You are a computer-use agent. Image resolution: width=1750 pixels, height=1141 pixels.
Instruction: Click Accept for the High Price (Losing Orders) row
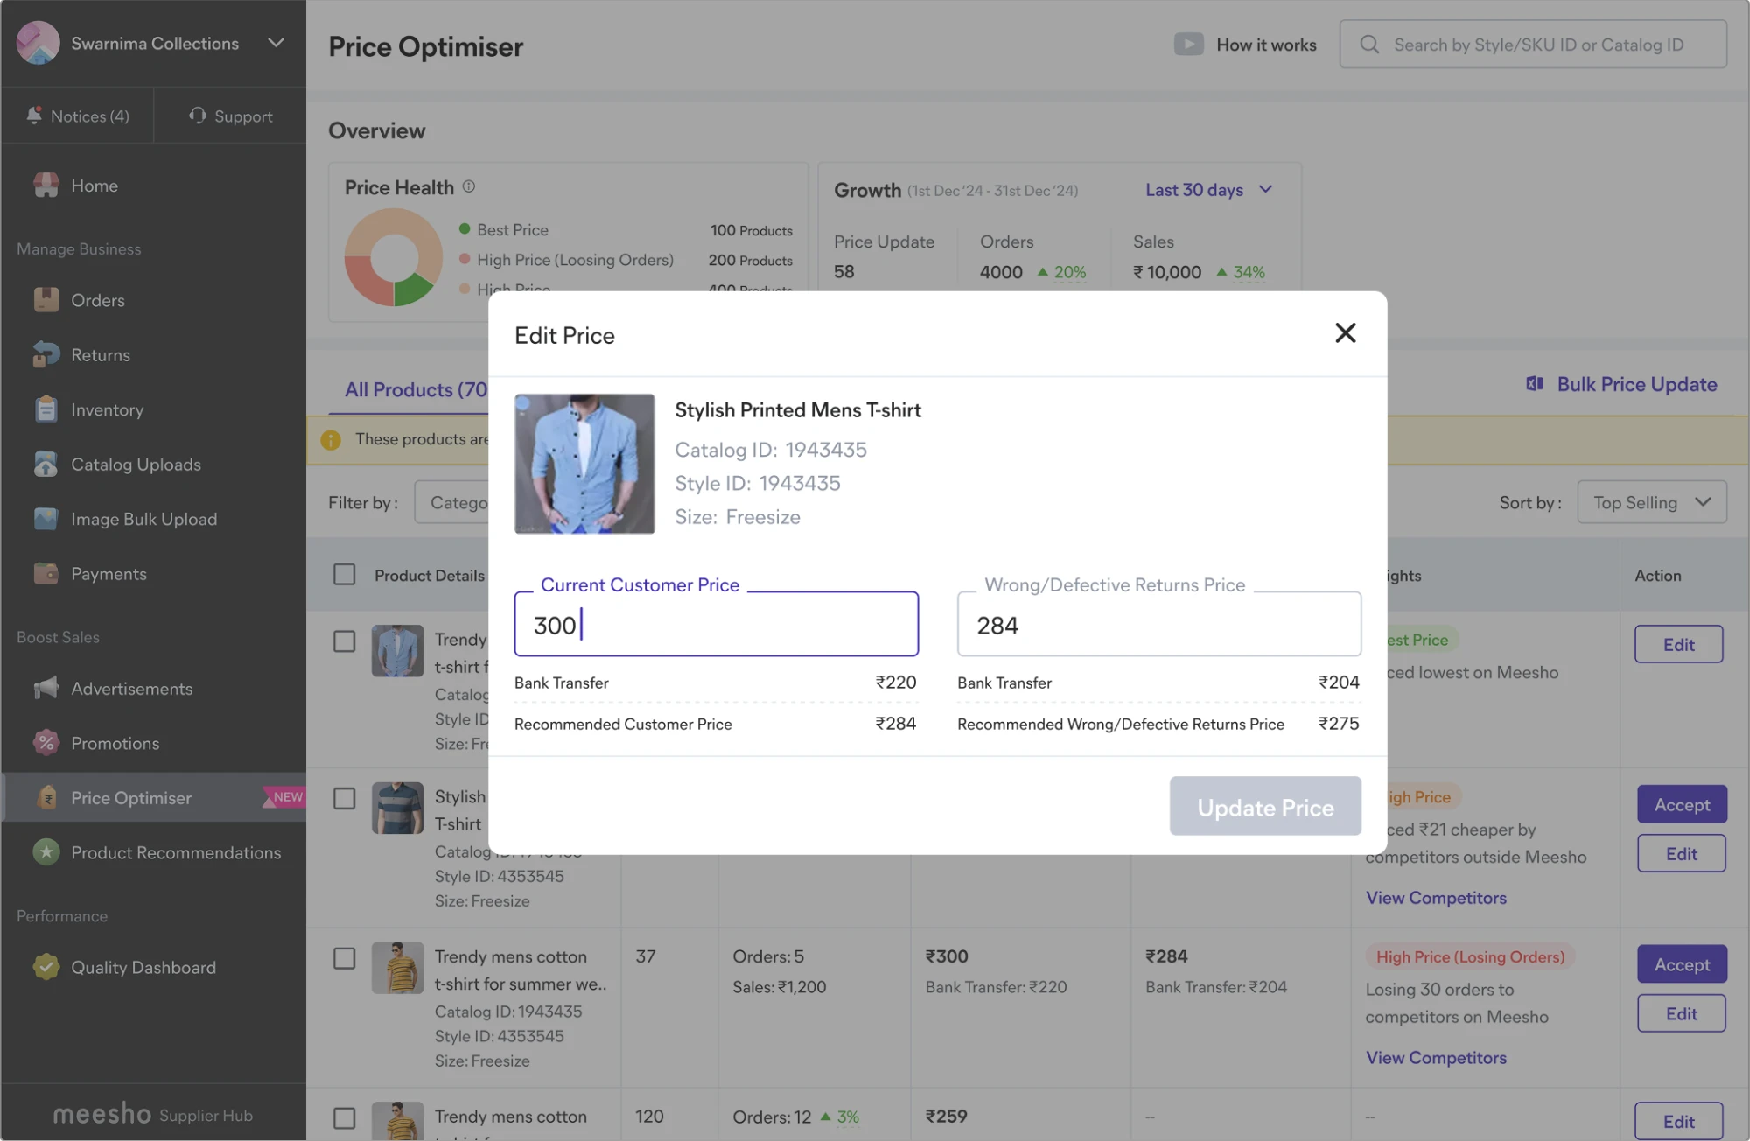(x=1682, y=964)
